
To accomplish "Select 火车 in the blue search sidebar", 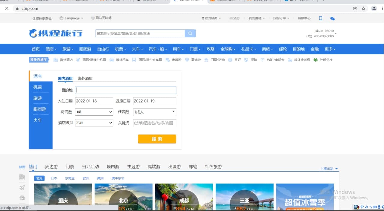I will tap(37, 120).
